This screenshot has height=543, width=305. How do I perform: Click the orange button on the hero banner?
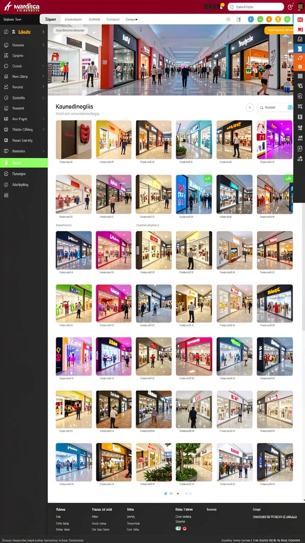click(279, 30)
